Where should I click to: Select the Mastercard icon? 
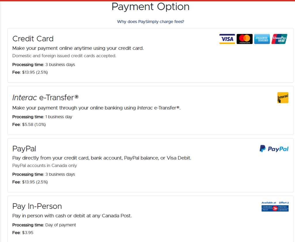click(x=245, y=39)
